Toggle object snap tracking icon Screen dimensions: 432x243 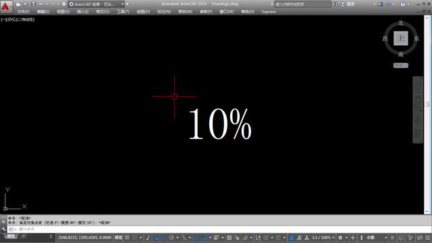(196, 238)
